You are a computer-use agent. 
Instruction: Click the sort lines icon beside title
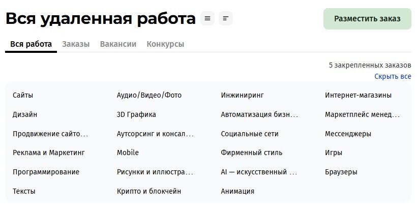[x=225, y=19]
